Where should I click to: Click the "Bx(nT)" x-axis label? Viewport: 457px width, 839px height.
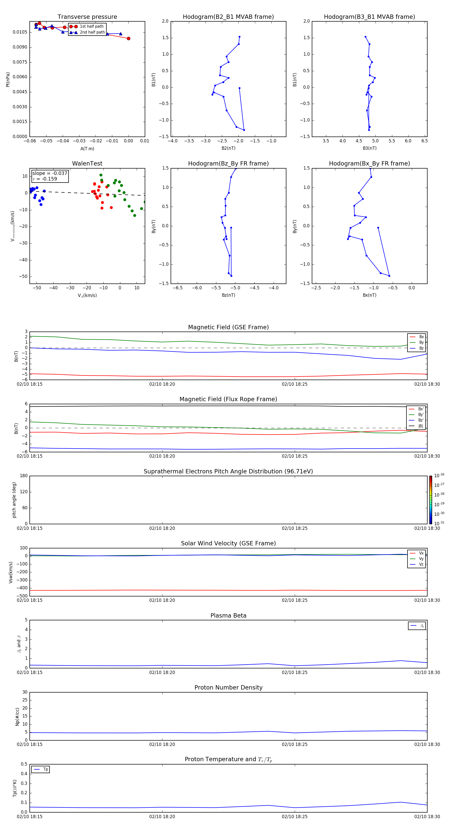click(369, 295)
